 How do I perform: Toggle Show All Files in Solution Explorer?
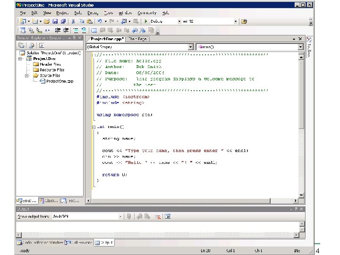tap(32, 45)
